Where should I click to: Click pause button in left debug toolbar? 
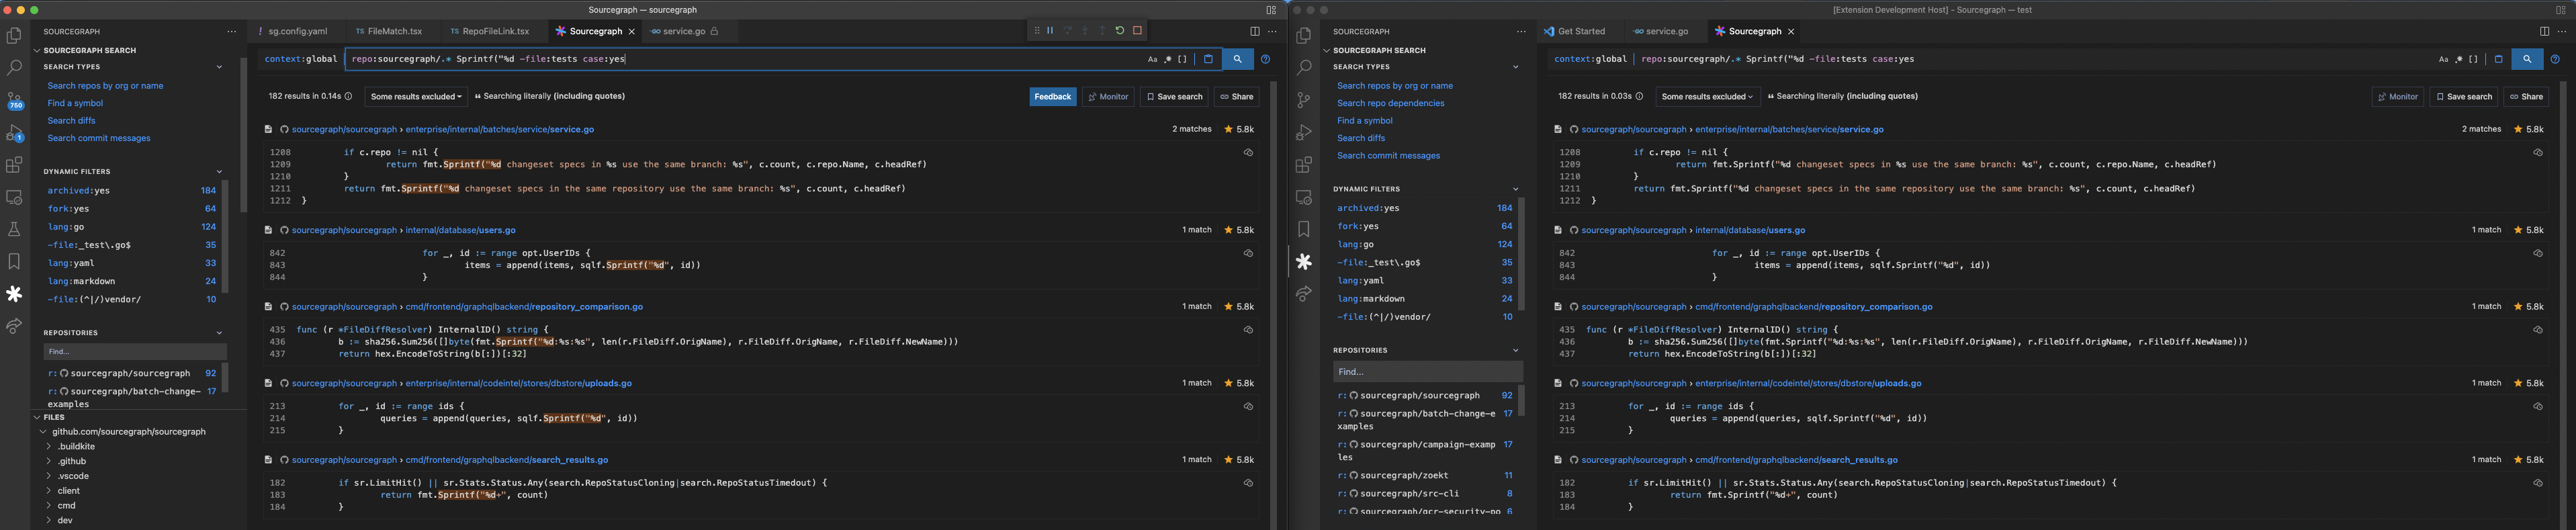tap(1050, 31)
